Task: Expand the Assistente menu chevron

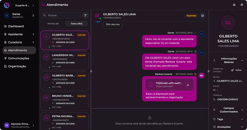Action: [33, 34]
